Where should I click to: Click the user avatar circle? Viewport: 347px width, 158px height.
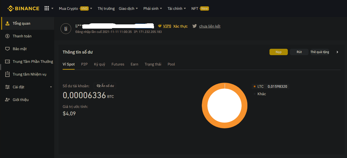[x=66, y=29]
